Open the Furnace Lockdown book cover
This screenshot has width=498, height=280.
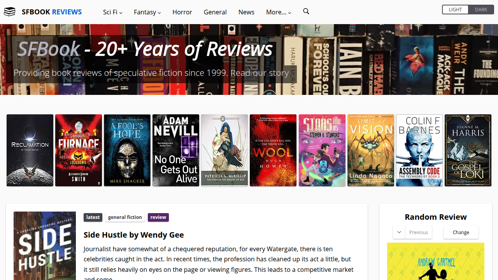point(79,150)
